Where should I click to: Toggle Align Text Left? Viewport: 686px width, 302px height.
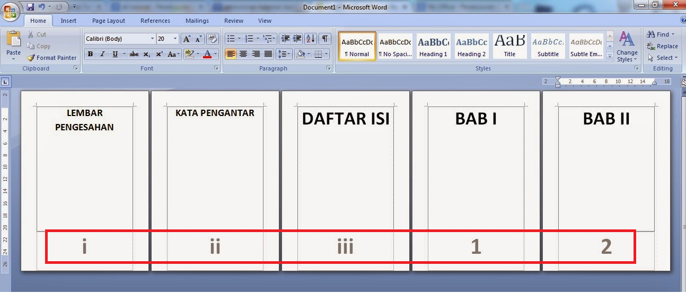click(x=231, y=54)
